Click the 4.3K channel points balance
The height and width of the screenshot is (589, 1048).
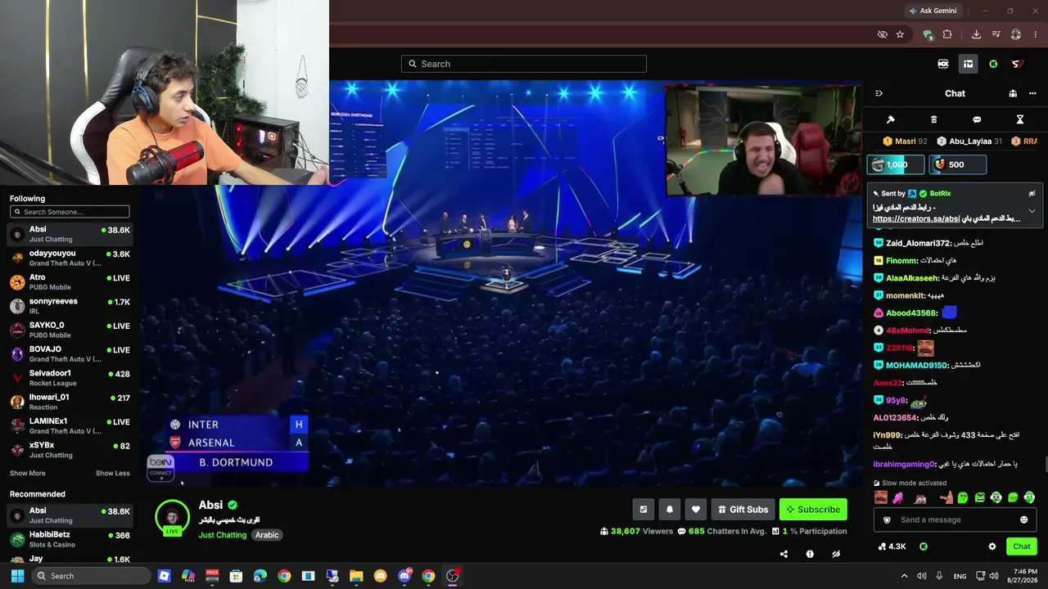(x=892, y=546)
